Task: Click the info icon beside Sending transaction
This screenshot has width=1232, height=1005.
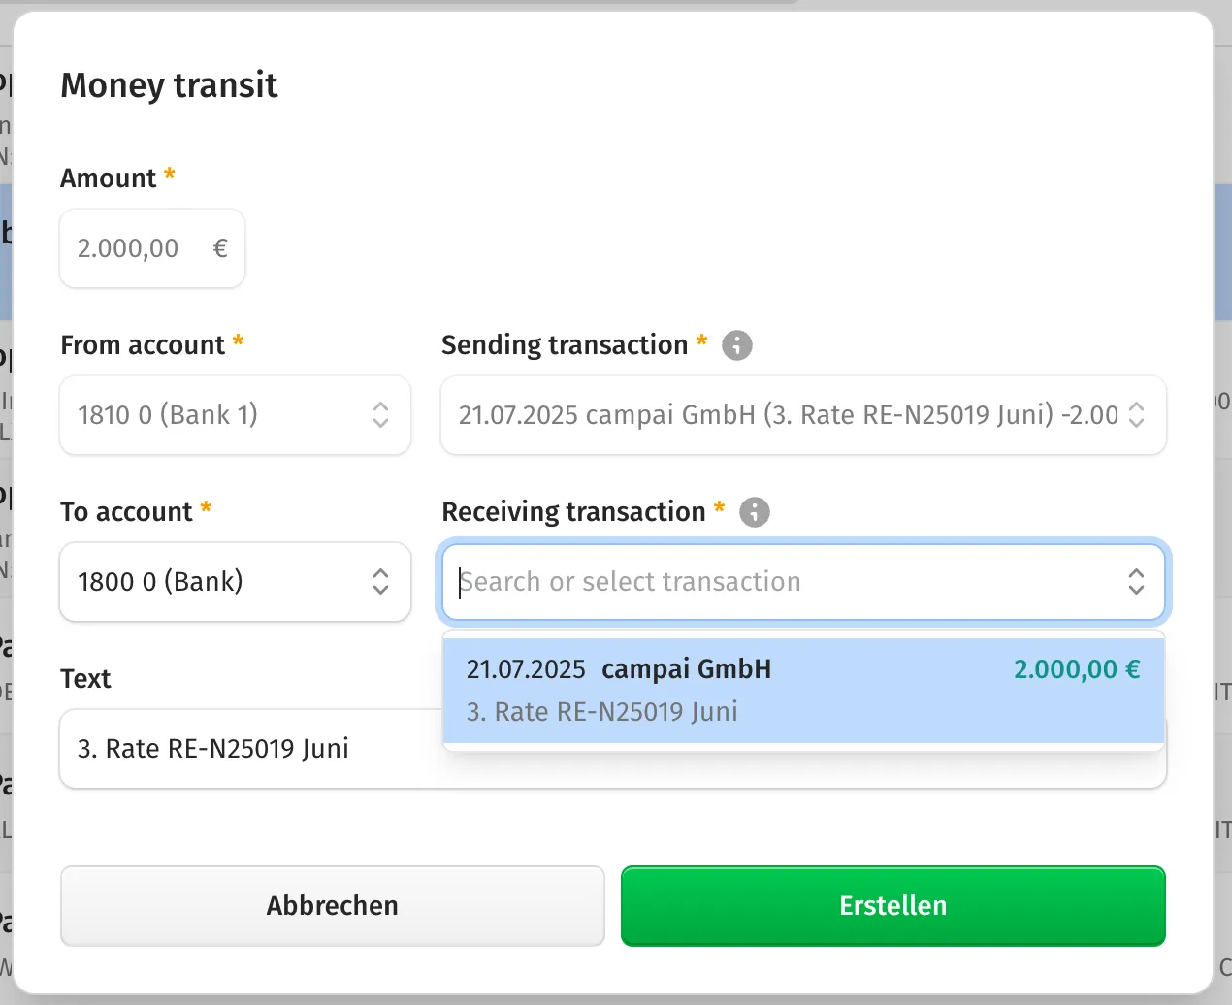Action: pos(737,345)
